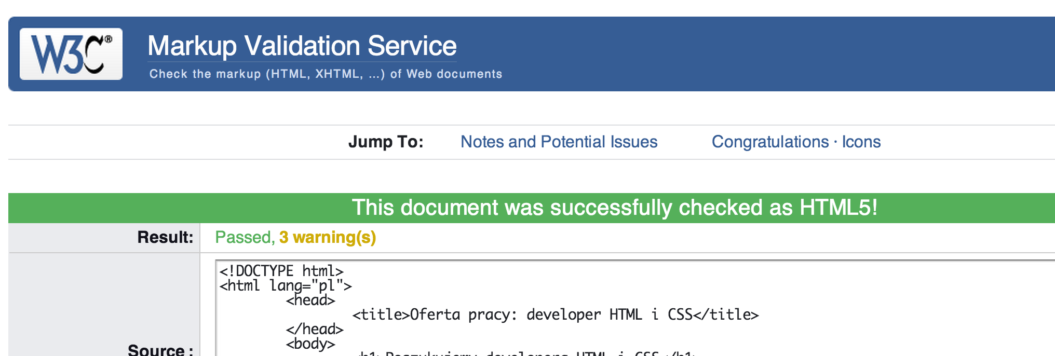Click inside the Source code text area
The height and width of the screenshot is (356, 1055).
pyautogui.click(x=635, y=308)
